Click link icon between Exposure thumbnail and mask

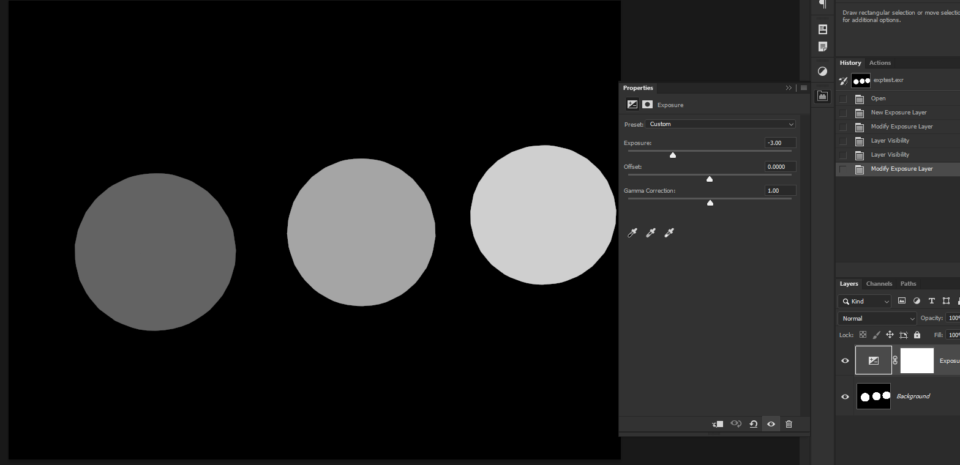(895, 361)
